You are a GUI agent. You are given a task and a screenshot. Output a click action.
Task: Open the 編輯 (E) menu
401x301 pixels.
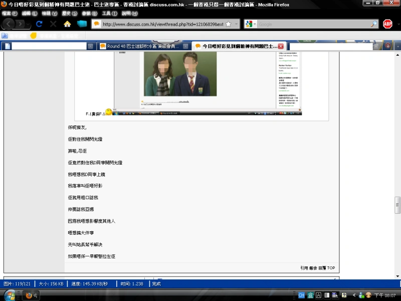pyautogui.click(x=30, y=14)
